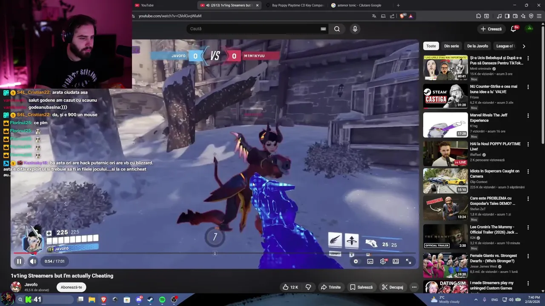Open browser extensions puzzle icon

pos(479,16)
